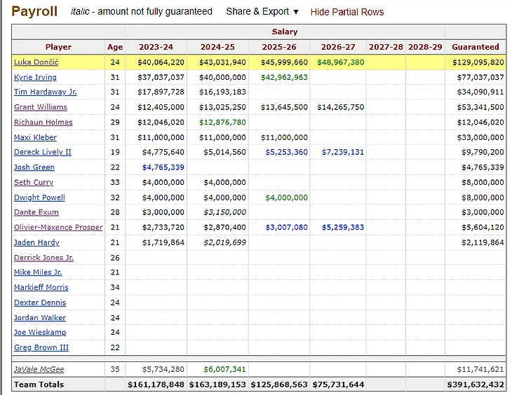Open Olivier-Maxence Prosper player page
The width and height of the screenshot is (512, 395).
click(58, 228)
